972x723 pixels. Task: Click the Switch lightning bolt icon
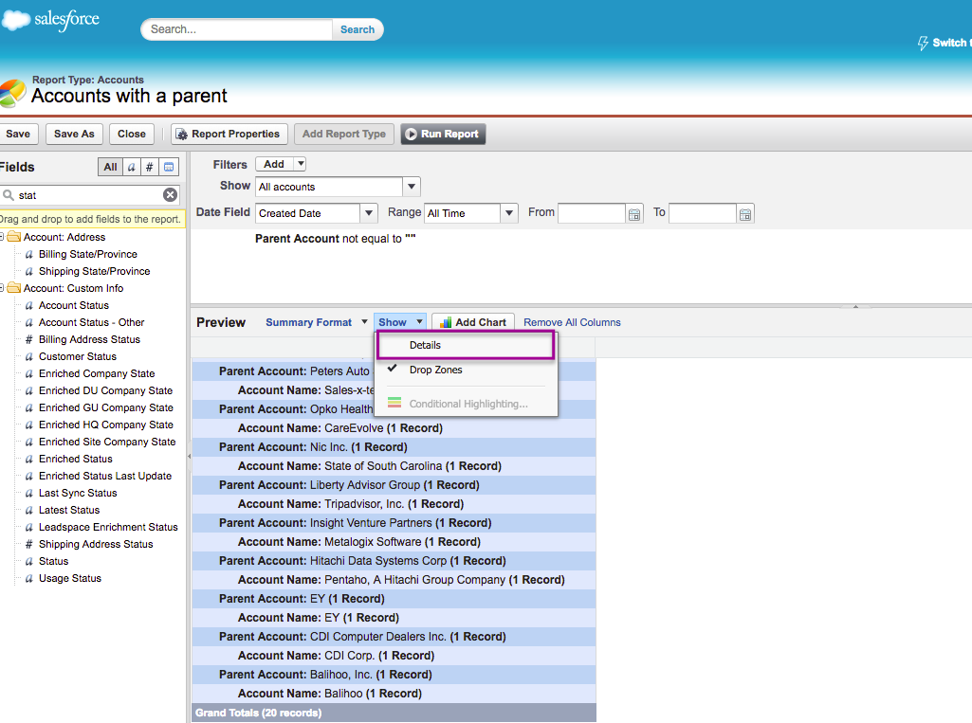923,43
